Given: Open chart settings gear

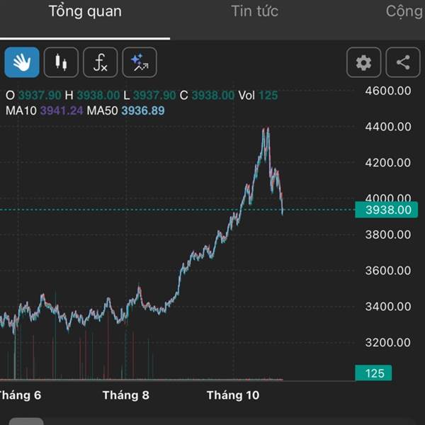Looking at the screenshot, I should pyautogui.click(x=363, y=62).
